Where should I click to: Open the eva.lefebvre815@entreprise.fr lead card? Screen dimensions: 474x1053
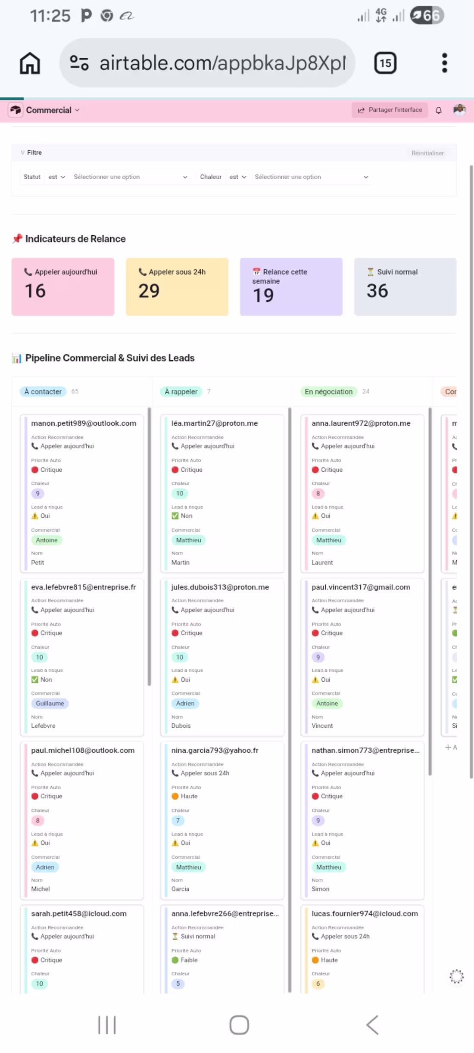82,657
